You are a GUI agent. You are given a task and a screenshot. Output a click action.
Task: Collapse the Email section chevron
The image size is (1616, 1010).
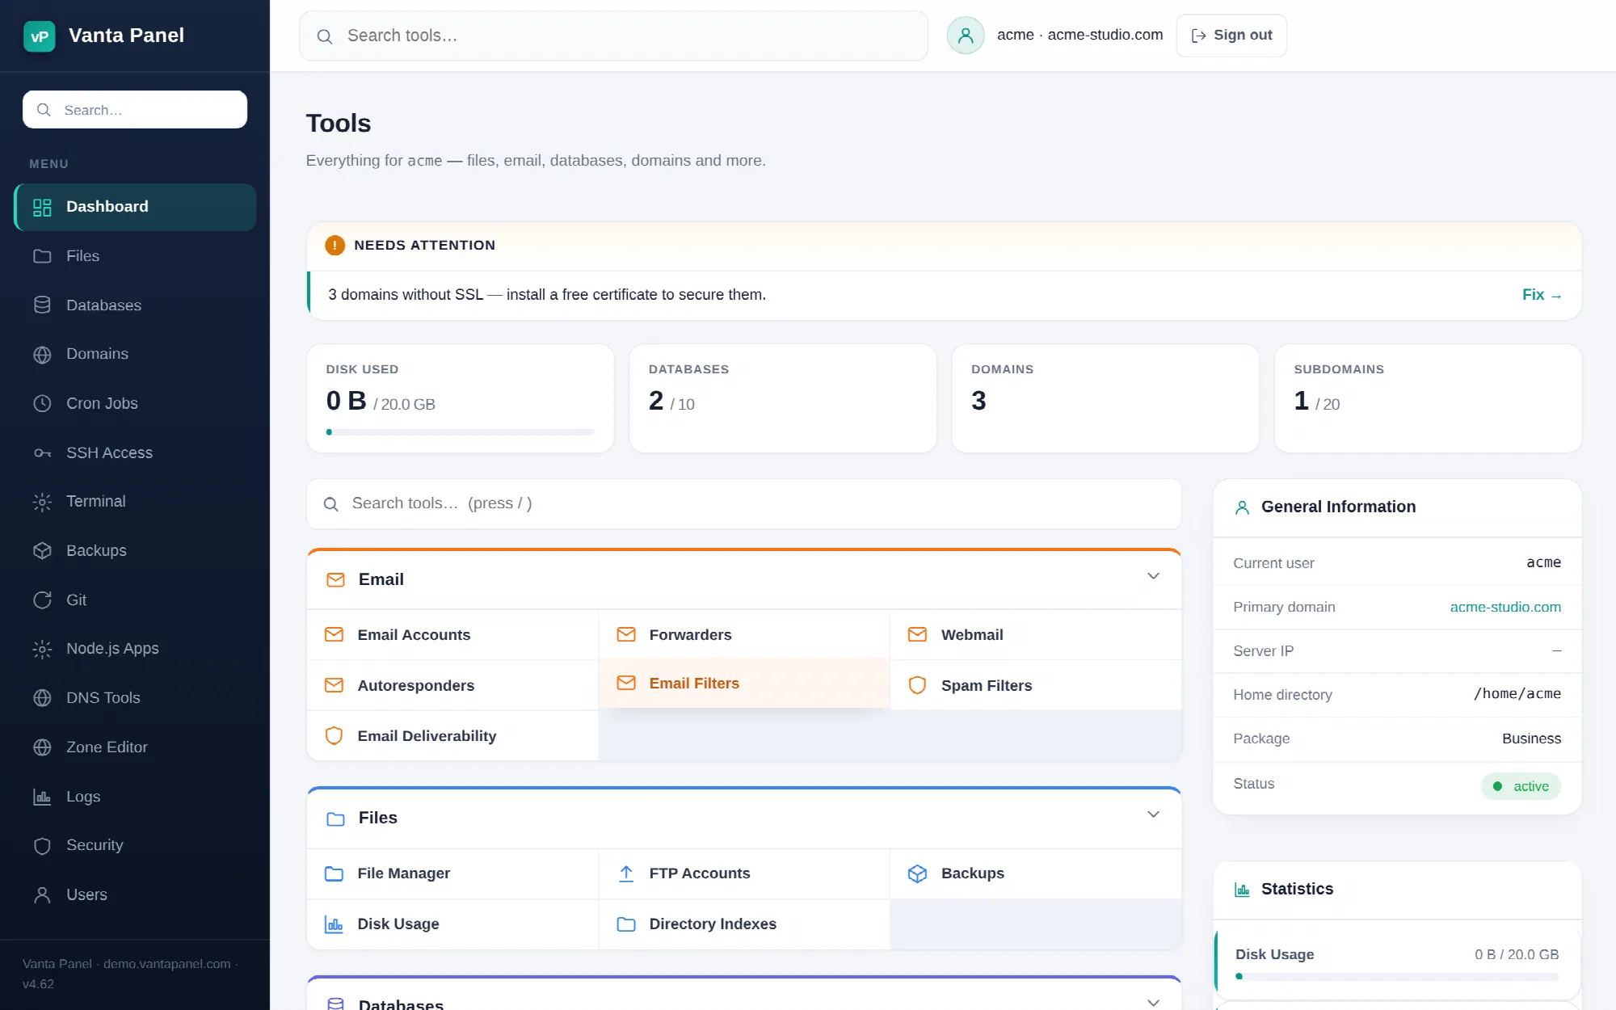click(x=1153, y=576)
